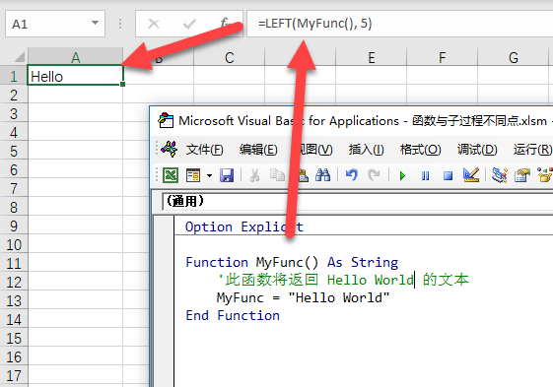Run the macro with the green play icon
Image resolution: width=553 pixels, height=387 pixels.
(402, 175)
